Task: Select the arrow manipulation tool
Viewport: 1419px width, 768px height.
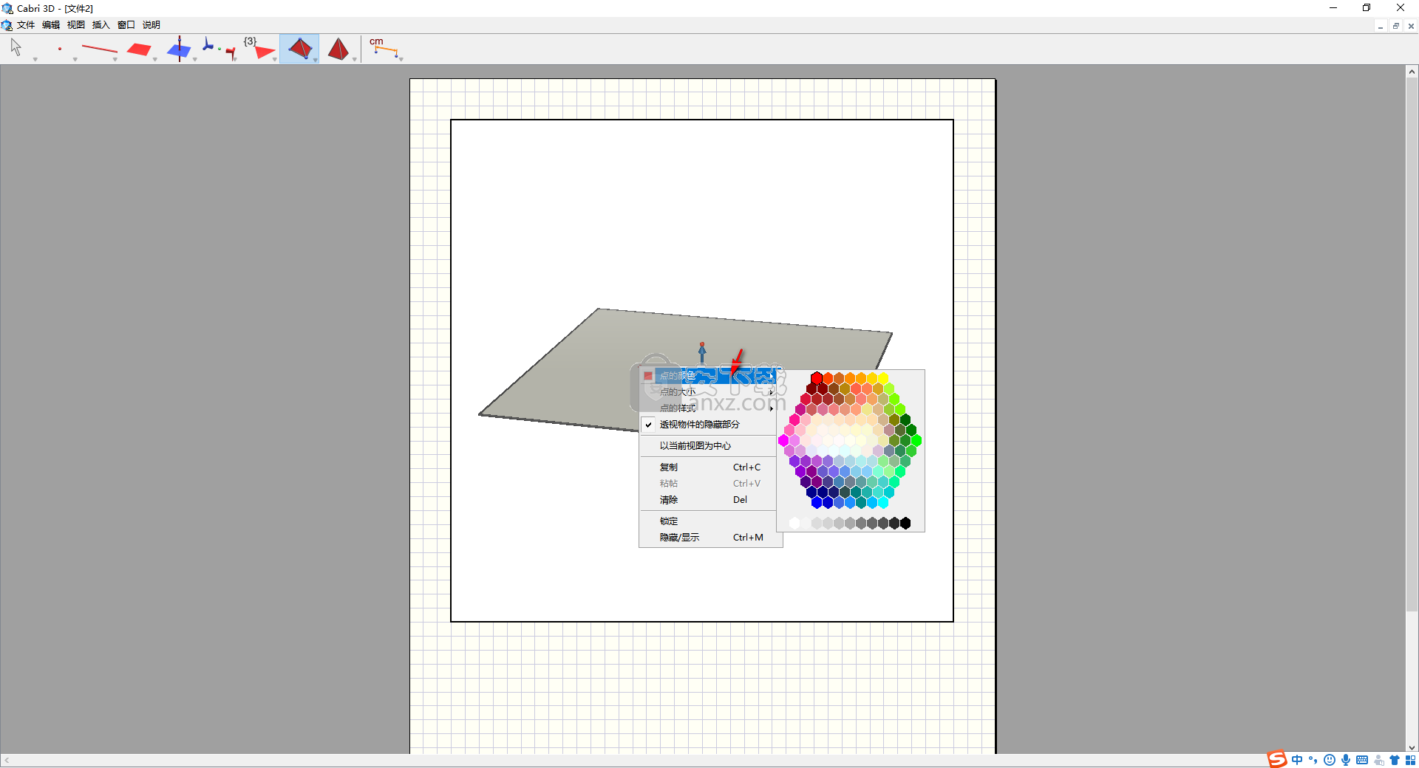Action: coord(16,48)
